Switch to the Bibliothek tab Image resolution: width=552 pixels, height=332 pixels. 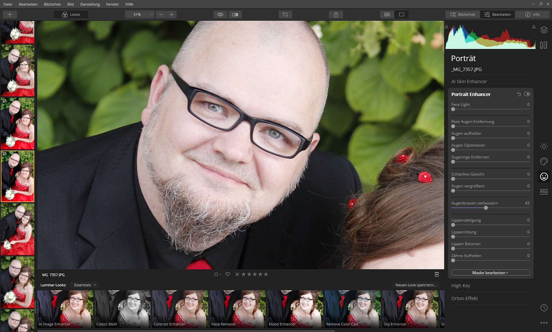463,14
